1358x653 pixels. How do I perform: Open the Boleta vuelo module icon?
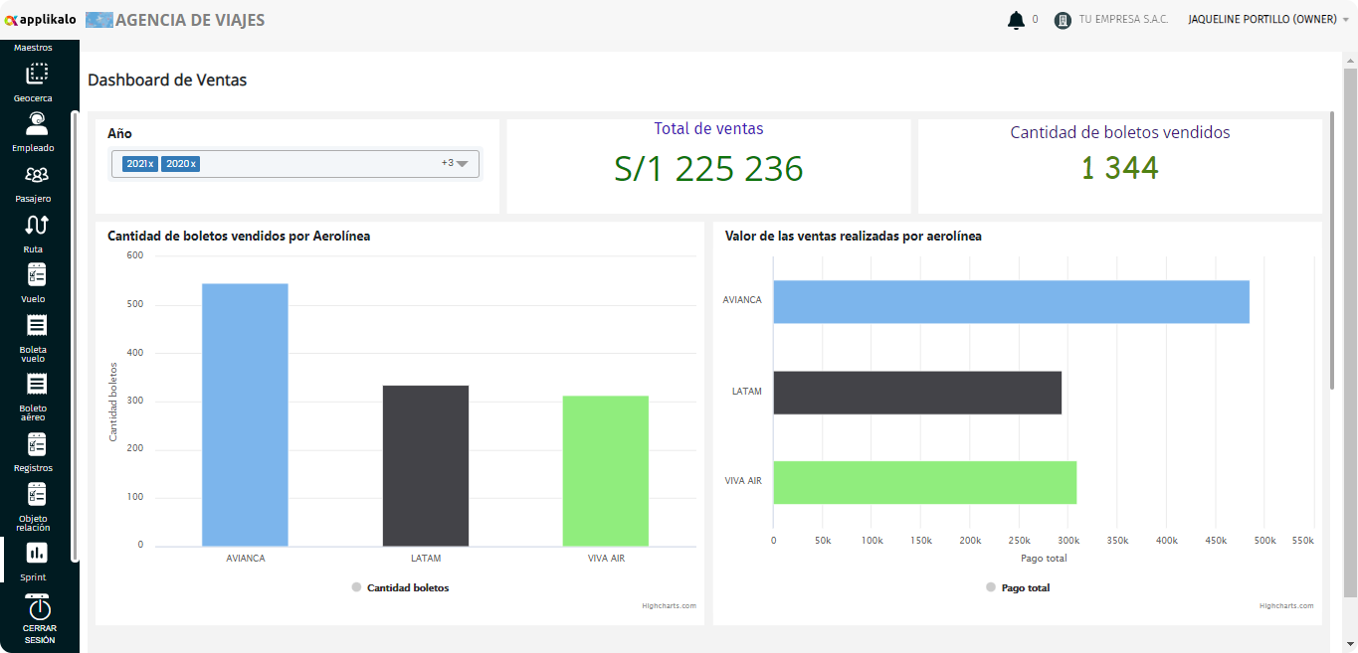point(37,325)
